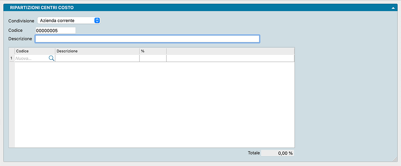Select the % column header

153,51
